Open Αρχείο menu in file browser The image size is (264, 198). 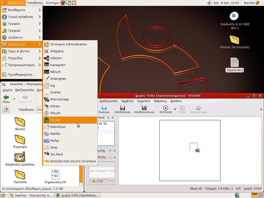(7, 90)
